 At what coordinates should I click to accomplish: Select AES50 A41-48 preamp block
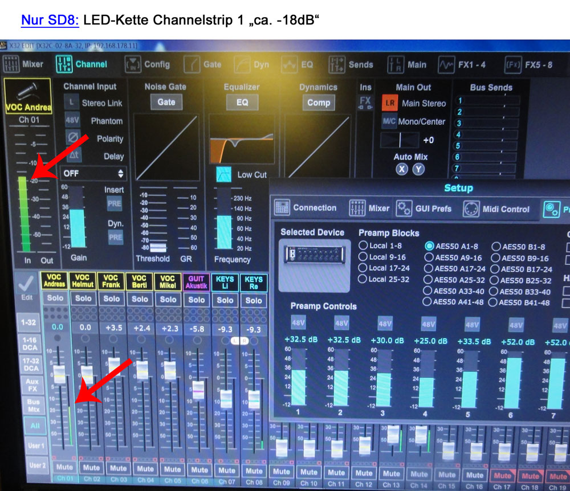click(x=427, y=302)
